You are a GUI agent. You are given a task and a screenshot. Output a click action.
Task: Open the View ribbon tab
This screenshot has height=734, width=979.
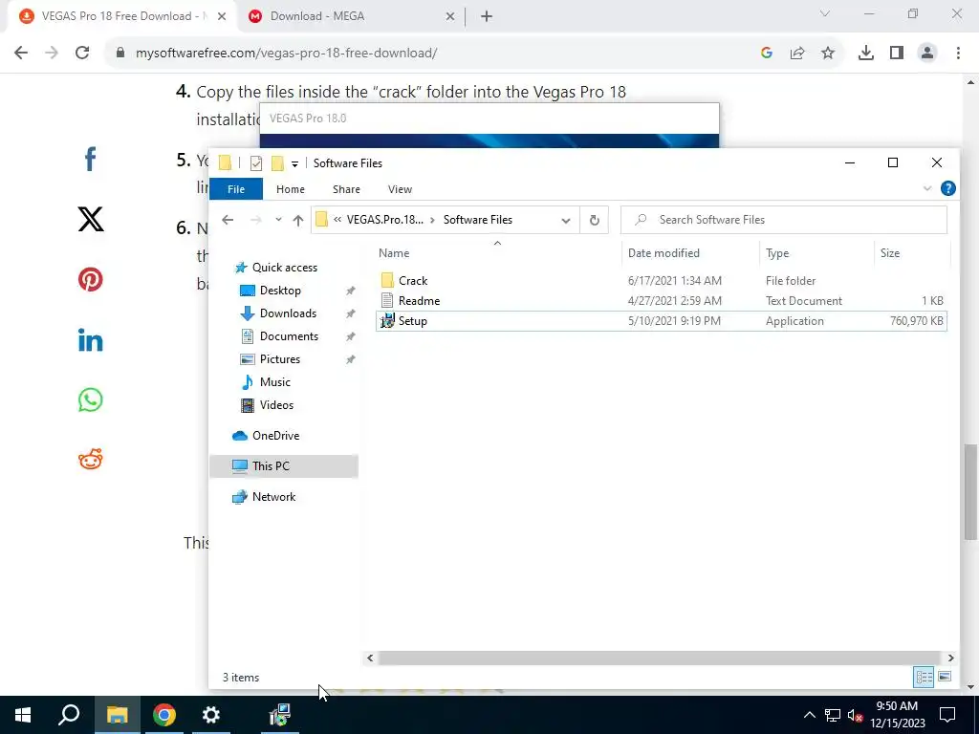(400, 189)
